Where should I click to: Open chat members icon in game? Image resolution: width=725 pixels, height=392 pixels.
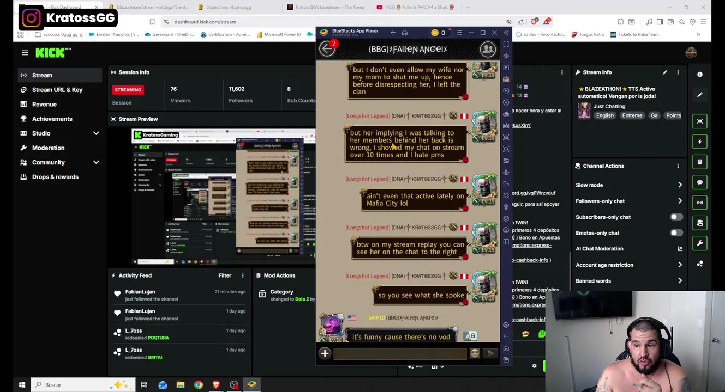coord(488,49)
